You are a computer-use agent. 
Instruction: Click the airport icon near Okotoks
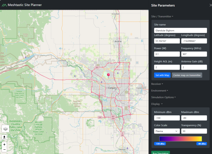tap(127, 148)
